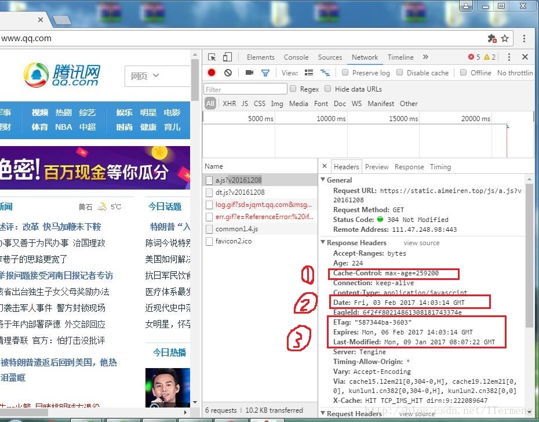Click the weather icon next to 5℃
The width and height of the screenshot is (539, 422).
(102, 206)
